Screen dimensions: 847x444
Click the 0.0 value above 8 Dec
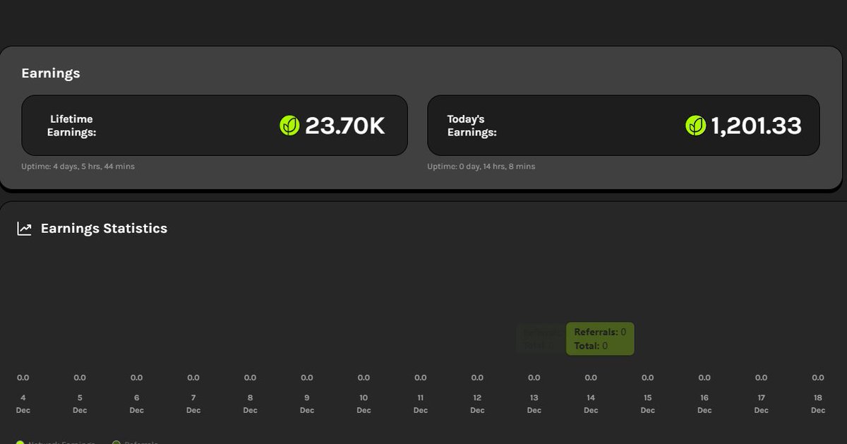coord(250,378)
